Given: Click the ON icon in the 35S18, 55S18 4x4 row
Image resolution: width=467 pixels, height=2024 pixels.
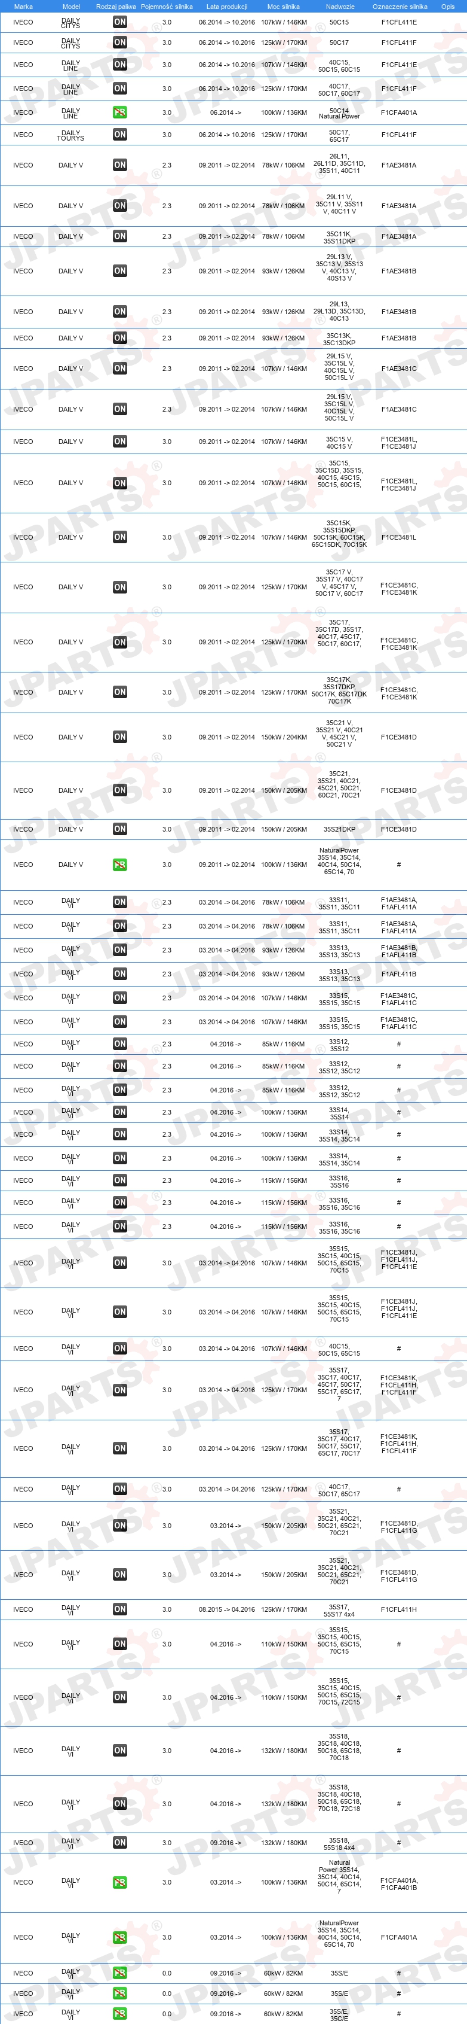Looking at the screenshot, I should click(x=119, y=1843).
